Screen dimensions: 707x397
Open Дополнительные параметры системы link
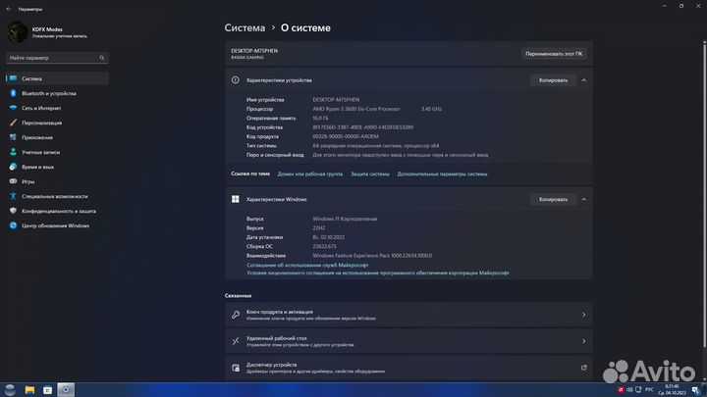442,174
